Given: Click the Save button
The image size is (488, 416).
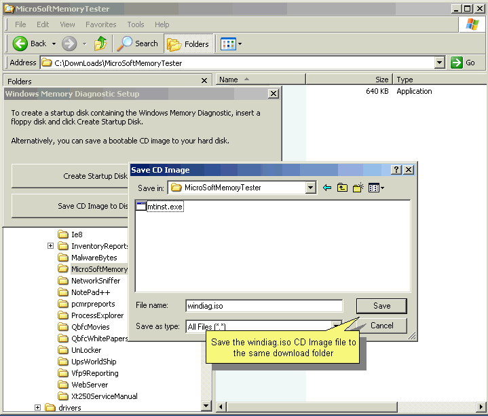Looking at the screenshot, I should pos(381,306).
